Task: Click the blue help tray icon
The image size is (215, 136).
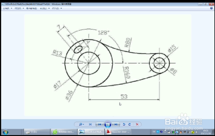Action: (161, 132)
